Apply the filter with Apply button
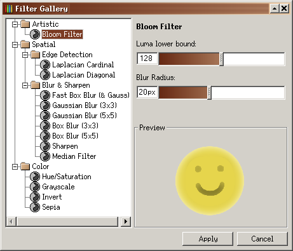Viewport: 293px width, 251px height. 208,239
